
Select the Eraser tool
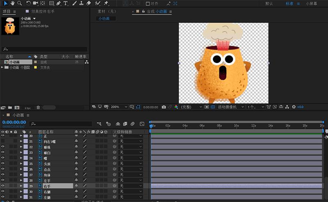pyautogui.click(x=89, y=3)
